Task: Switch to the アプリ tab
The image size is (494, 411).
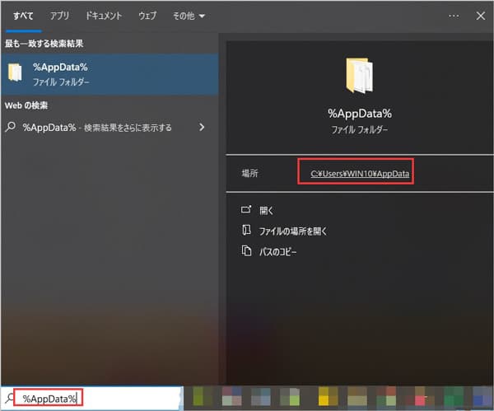Action: (59, 16)
